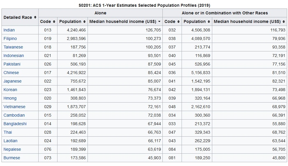Visit the Pakistani link
Image resolution: width=288 pixels, height=166 pixels.
click(12, 64)
